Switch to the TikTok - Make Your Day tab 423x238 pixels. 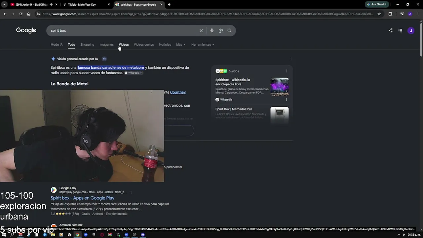(x=87, y=5)
